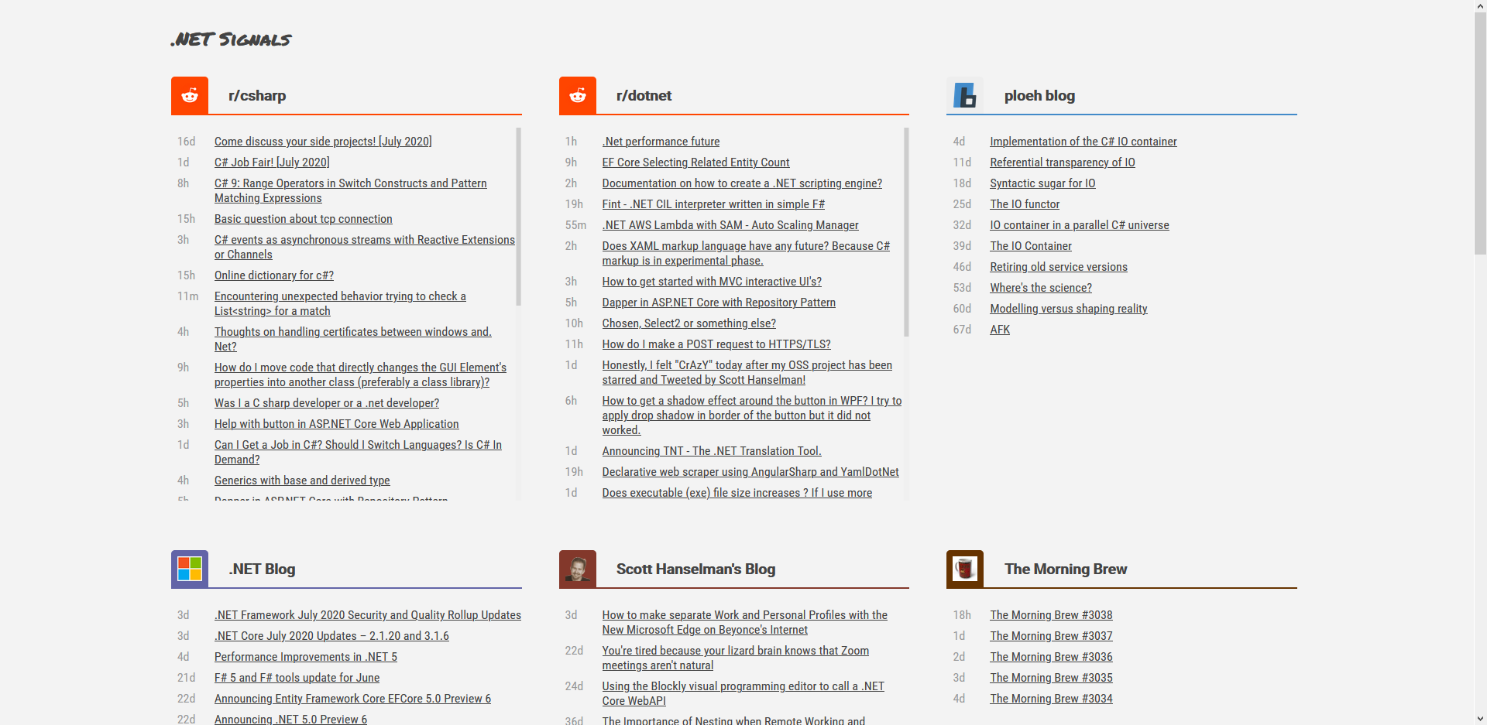Viewport: 1487px width, 725px height.
Task: Click the Microsoft logo beside .NET Blog
Action: pos(190,569)
